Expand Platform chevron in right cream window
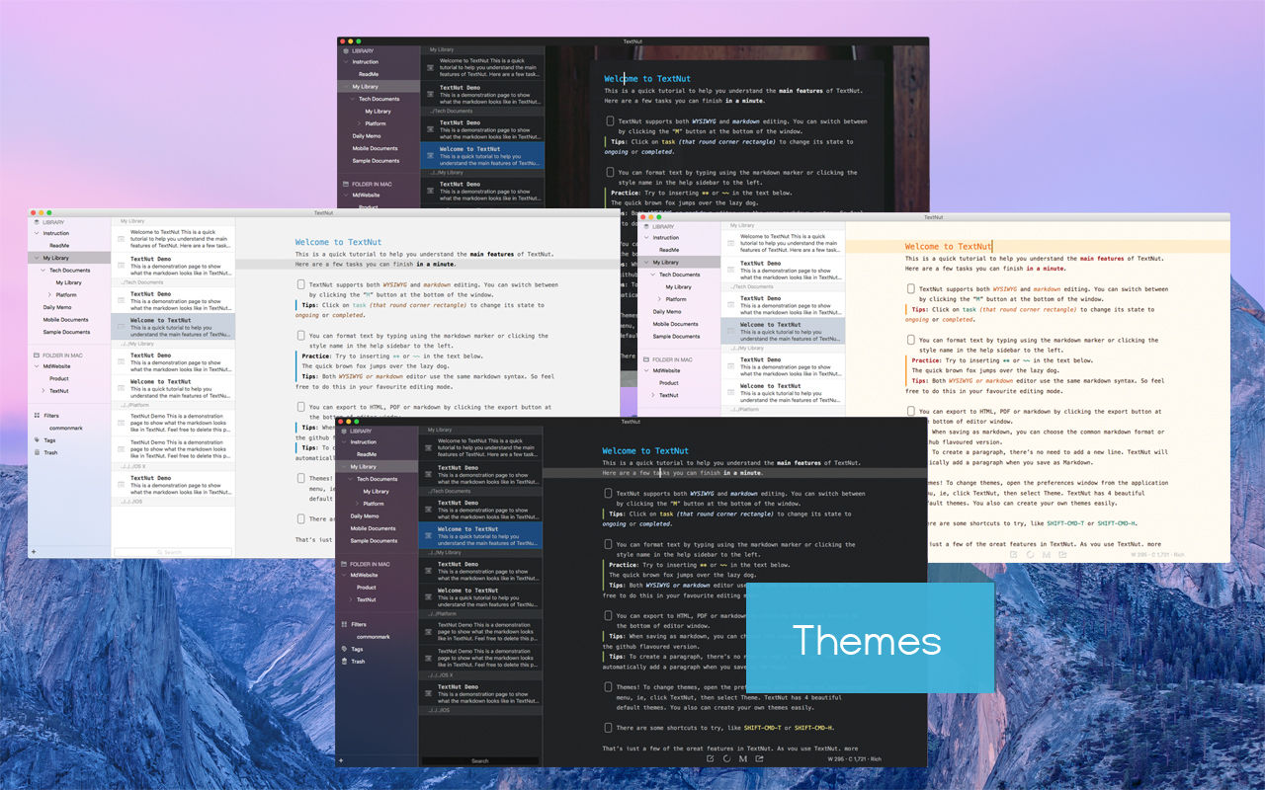The width and height of the screenshot is (1265, 790). (x=661, y=299)
